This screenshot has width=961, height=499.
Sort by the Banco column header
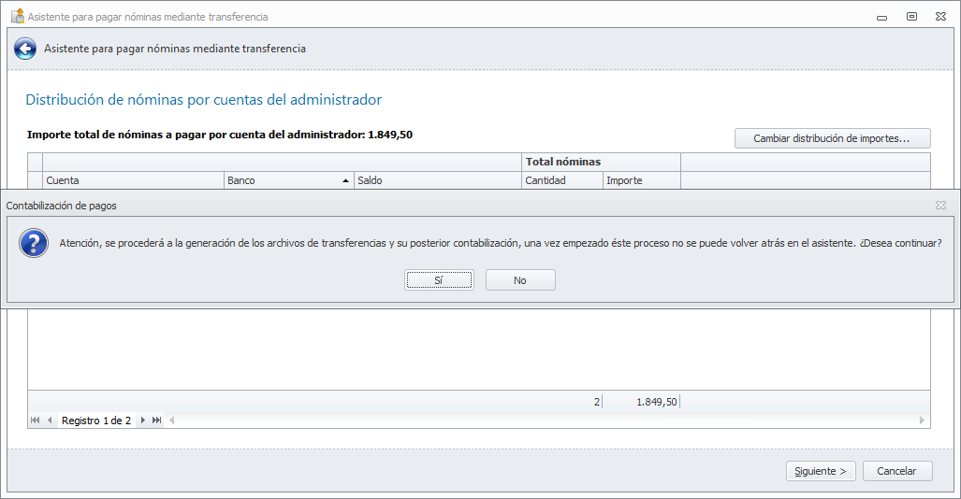point(288,180)
